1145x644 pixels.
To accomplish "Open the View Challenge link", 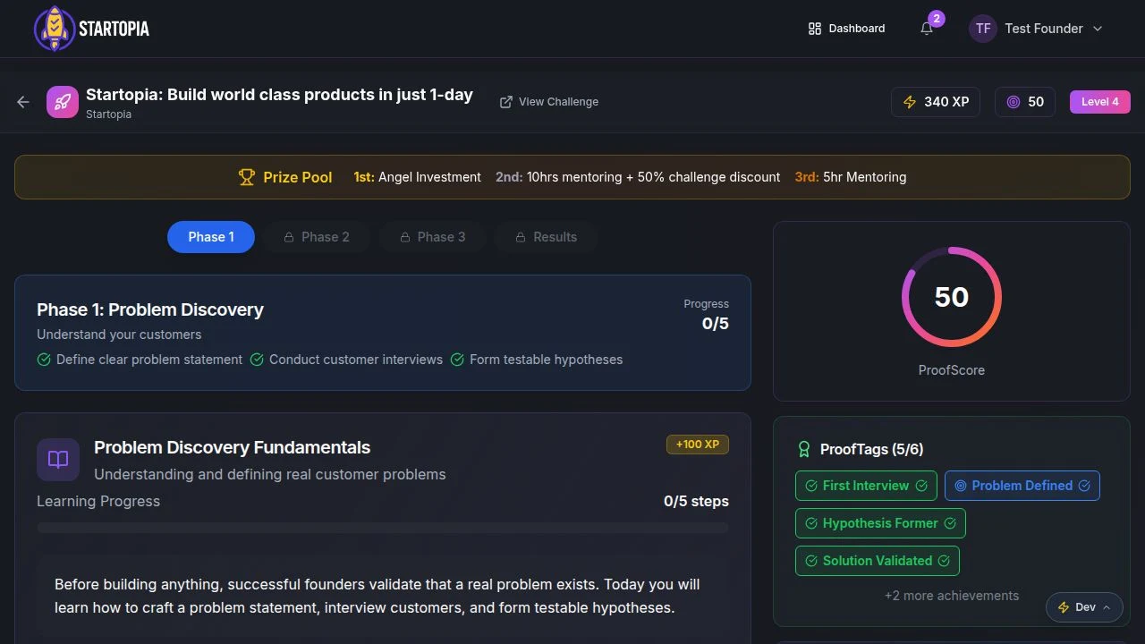I will pyautogui.click(x=549, y=102).
